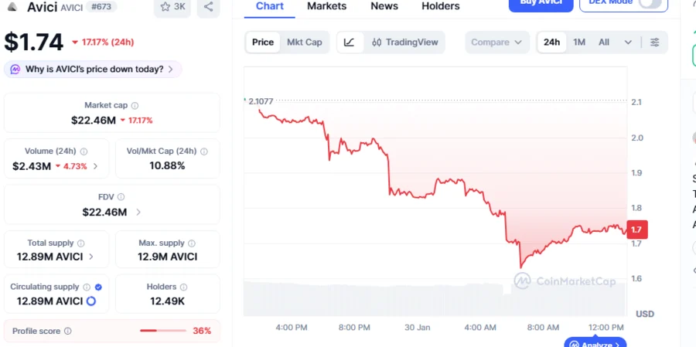Image resolution: width=696 pixels, height=347 pixels.
Task: Click "Why is AVICI's price down today?"
Action: [x=94, y=69]
